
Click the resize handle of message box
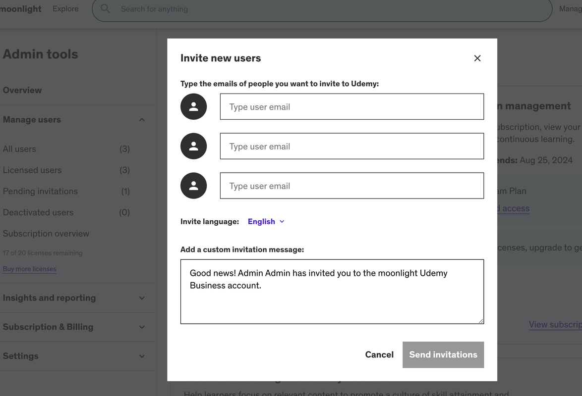click(x=481, y=321)
